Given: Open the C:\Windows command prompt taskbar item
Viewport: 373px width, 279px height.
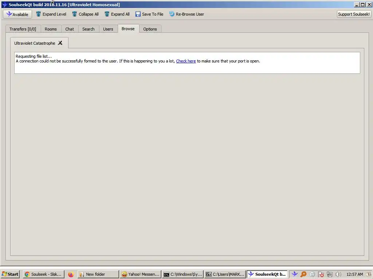Looking at the screenshot, I should (x=183, y=274).
